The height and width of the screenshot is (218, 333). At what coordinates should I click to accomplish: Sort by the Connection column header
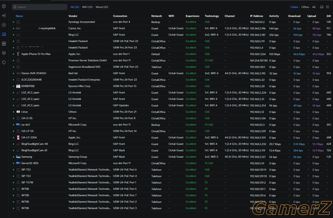(x=120, y=16)
